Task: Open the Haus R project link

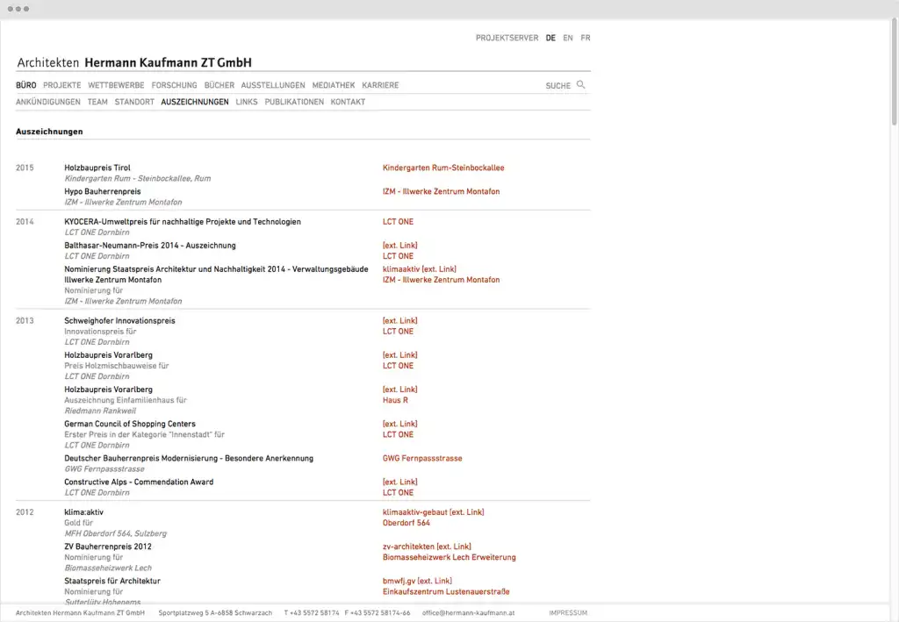Action: pyautogui.click(x=395, y=400)
